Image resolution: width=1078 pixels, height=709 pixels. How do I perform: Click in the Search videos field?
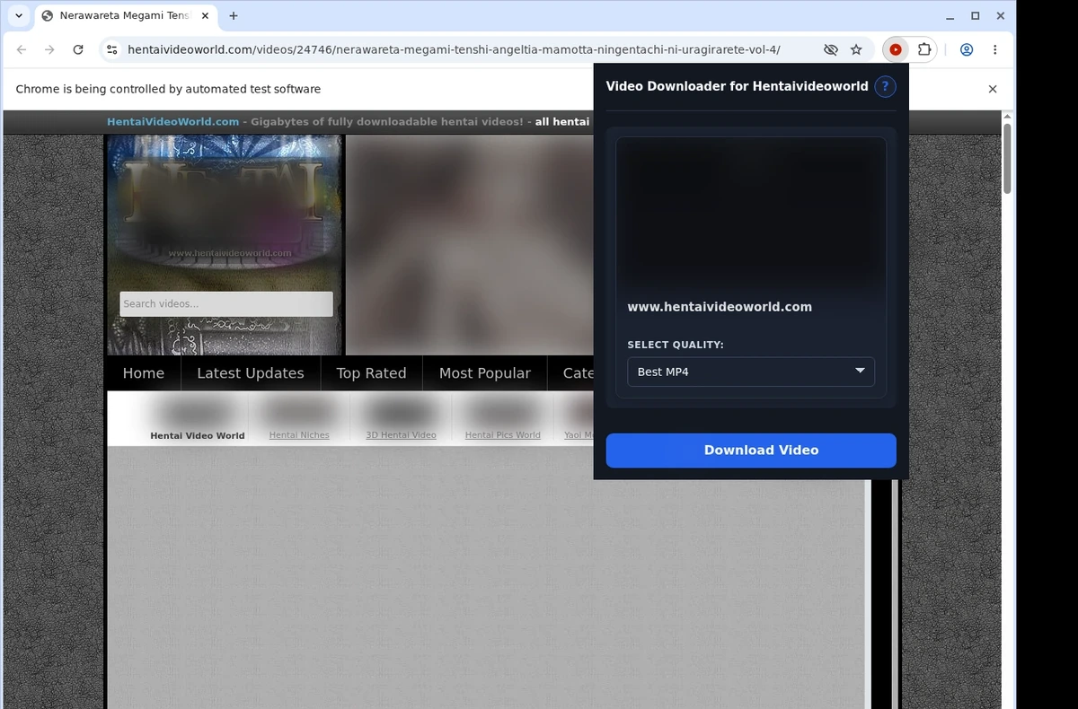[x=226, y=304]
